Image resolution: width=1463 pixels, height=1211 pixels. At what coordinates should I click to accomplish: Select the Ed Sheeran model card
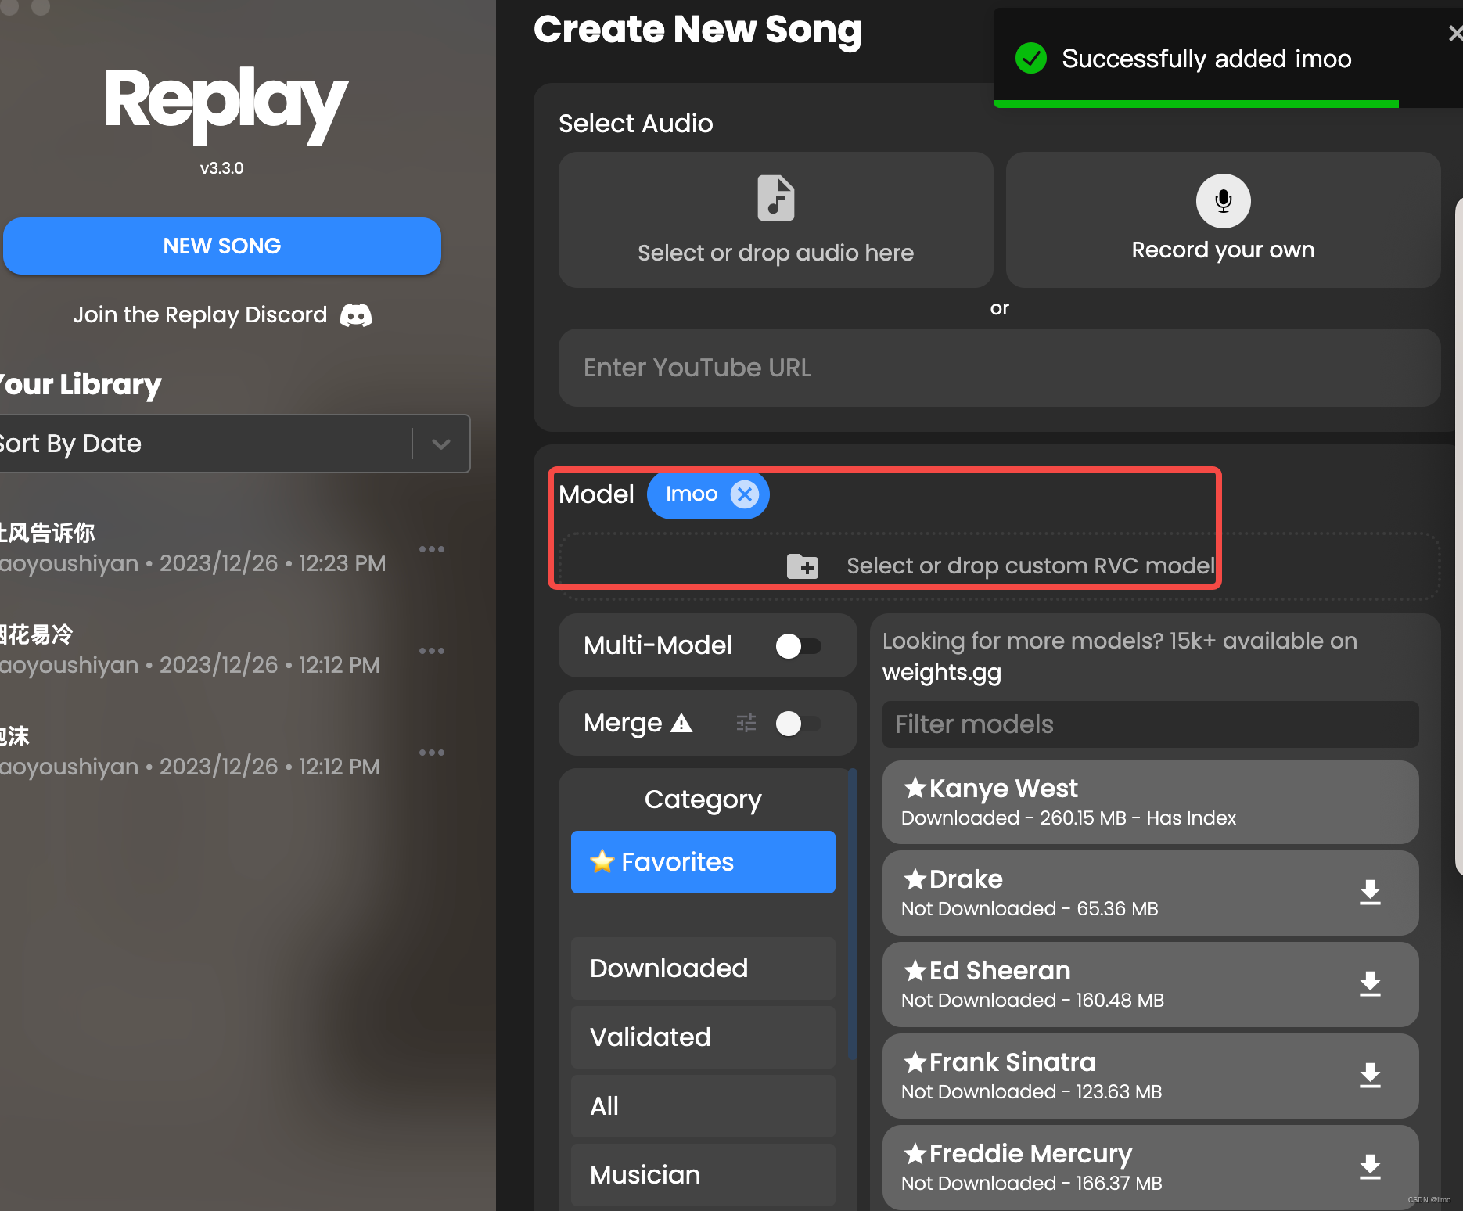pos(1151,985)
